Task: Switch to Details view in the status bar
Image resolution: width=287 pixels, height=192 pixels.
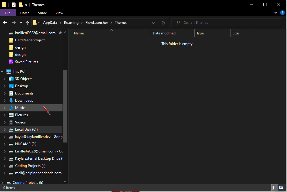Action: (274, 187)
